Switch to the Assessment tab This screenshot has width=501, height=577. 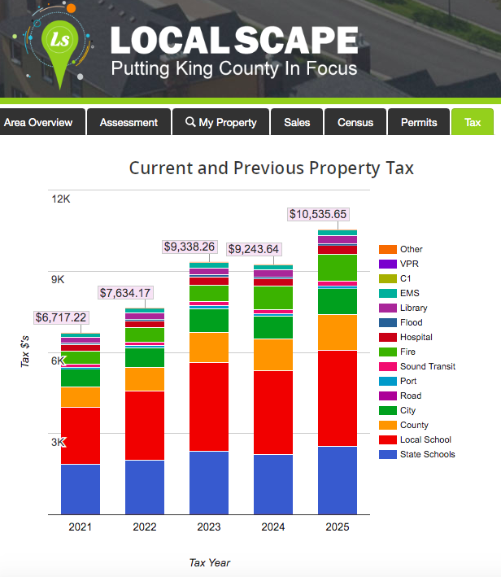129,122
